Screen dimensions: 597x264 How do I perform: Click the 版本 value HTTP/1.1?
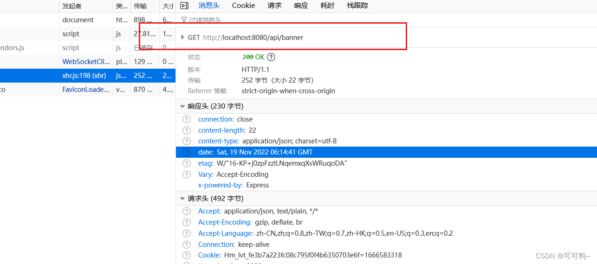coord(255,70)
